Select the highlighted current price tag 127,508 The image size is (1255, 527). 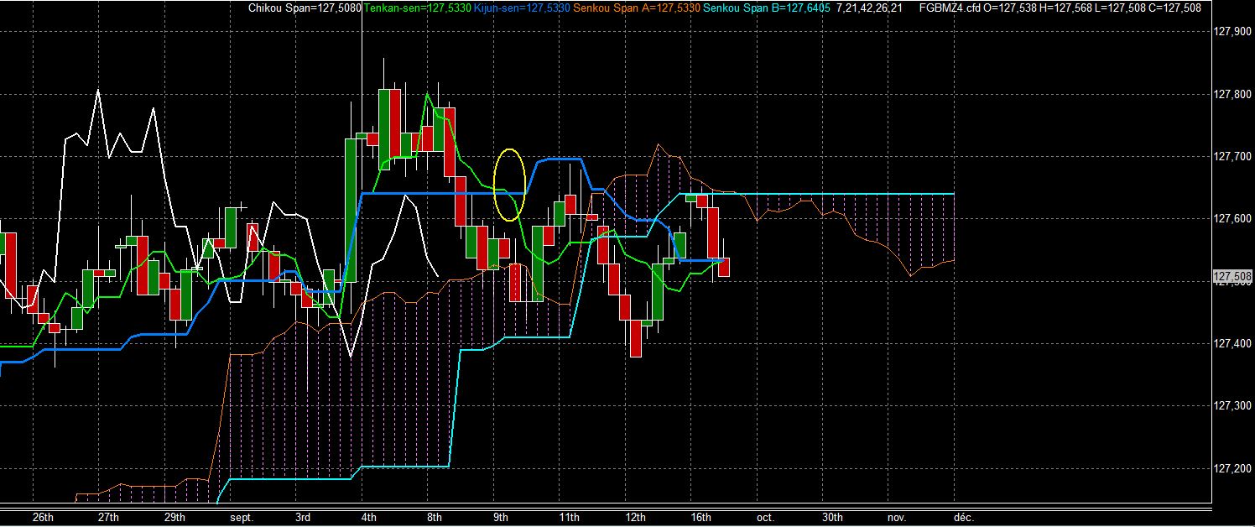pos(1232,276)
